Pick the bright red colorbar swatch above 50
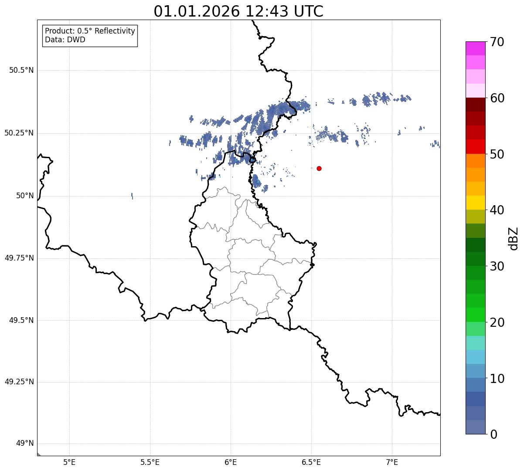524x471 pixels. (x=475, y=147)
